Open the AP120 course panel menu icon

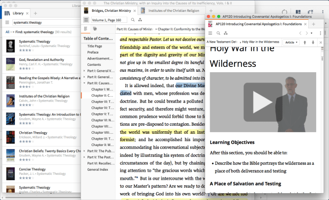tap(211, 33)
